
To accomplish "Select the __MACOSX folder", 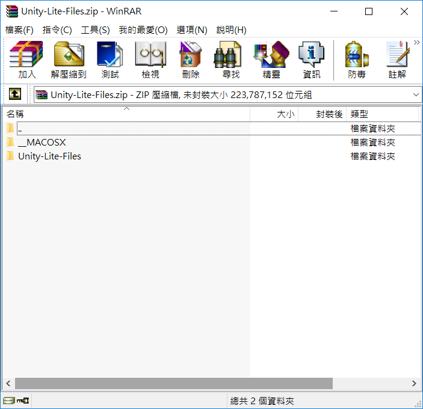I will tap(213, 142).
